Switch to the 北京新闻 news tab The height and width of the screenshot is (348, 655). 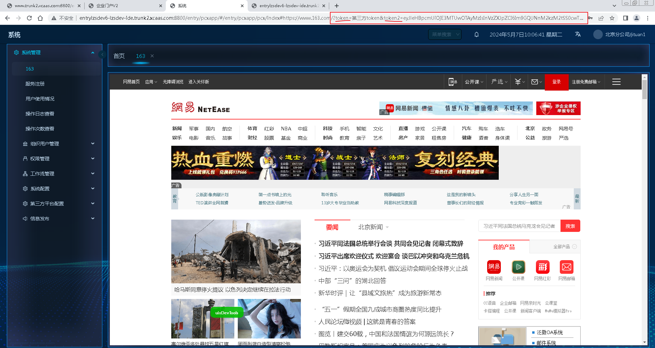click(370, 227)
